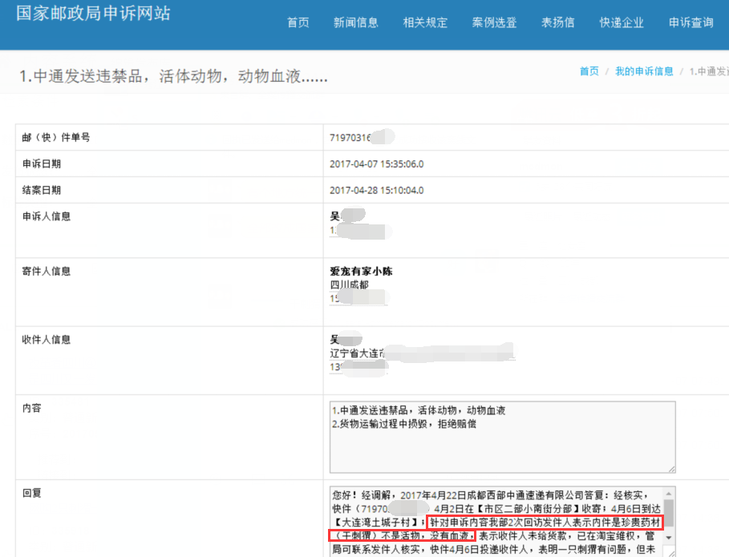Go back to 我的申诉信息 via breadcrumb
Viewport: 729px width, 557px height.
pos(644,71)
